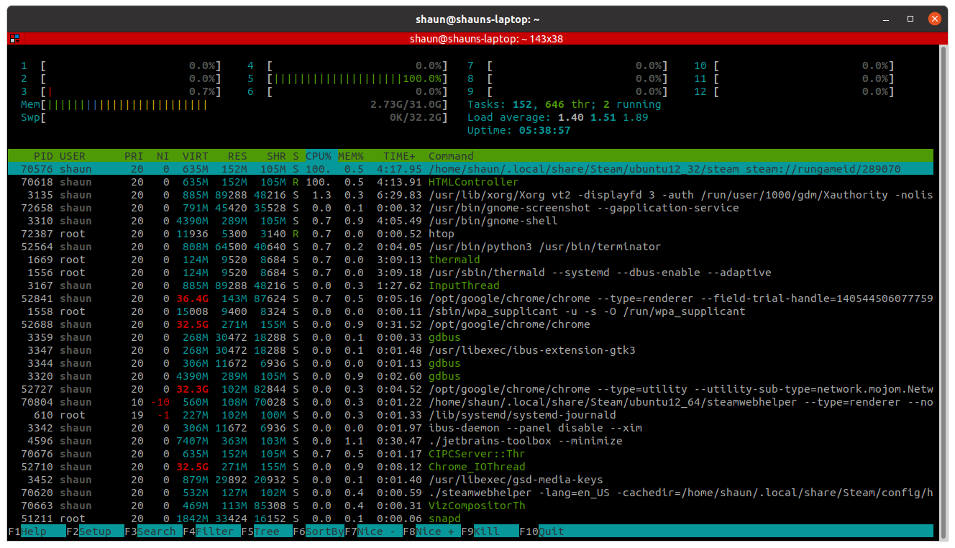Click the terminator tab icon in red titlebar

(14, 39)
